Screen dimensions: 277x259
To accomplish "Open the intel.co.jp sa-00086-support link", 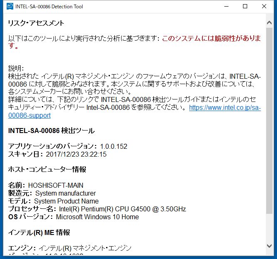I will 225,107.
